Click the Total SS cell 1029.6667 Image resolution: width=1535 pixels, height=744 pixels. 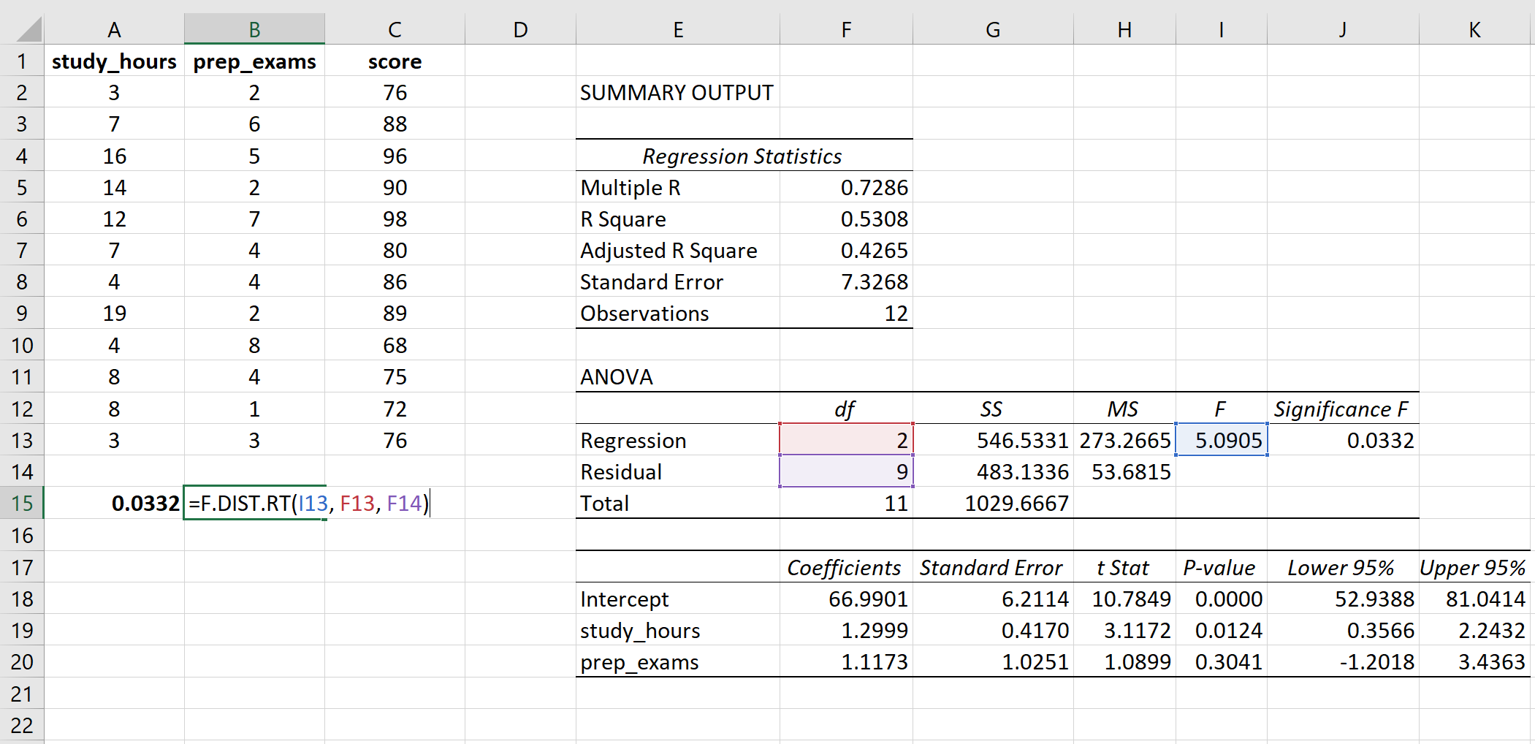pyautogui.click(x=994, y=503)
